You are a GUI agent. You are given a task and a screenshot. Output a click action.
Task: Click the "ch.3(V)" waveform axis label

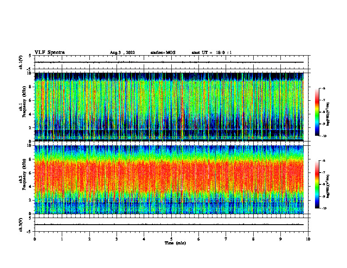(21, 225)
